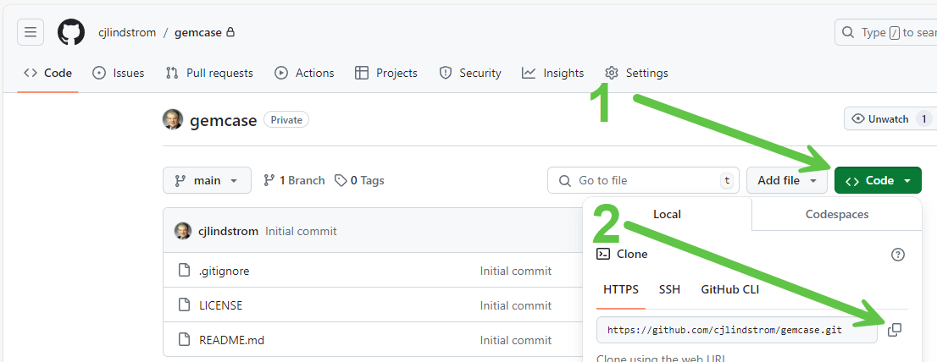
Task: Click the file icon beside README.md
Action: pyautogui.click(x=185, y=341)
